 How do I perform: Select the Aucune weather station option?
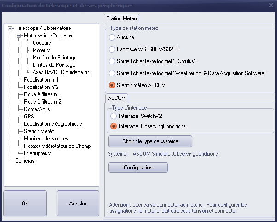click(112, 37)
